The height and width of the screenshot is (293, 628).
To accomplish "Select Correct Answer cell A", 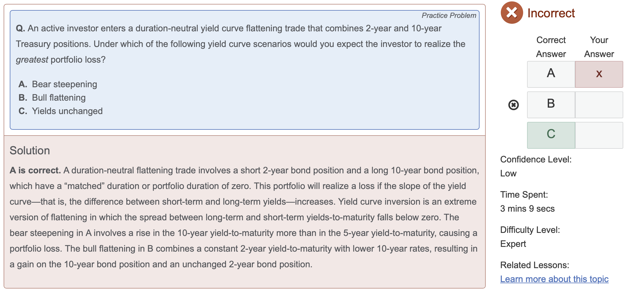I will coord(551,74).
